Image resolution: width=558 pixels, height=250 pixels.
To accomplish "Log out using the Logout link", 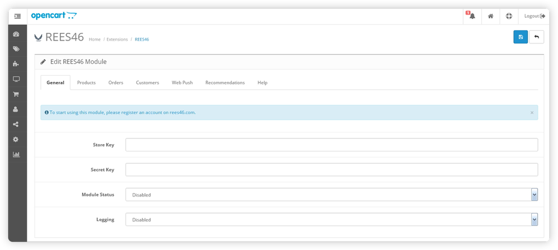I will [535, 16].
